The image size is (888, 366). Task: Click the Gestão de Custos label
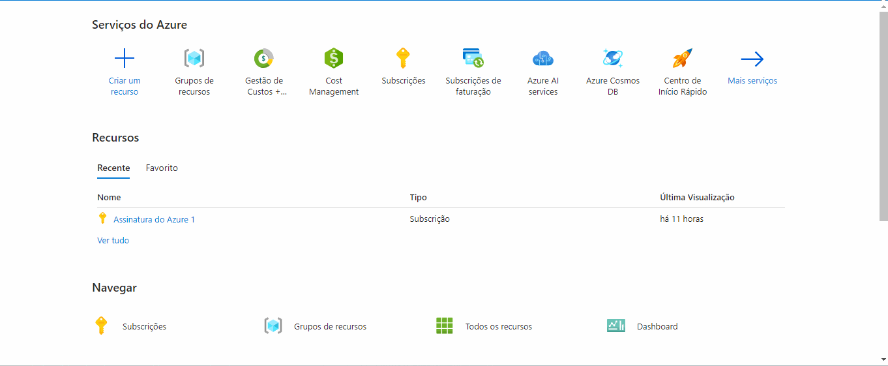264,86
